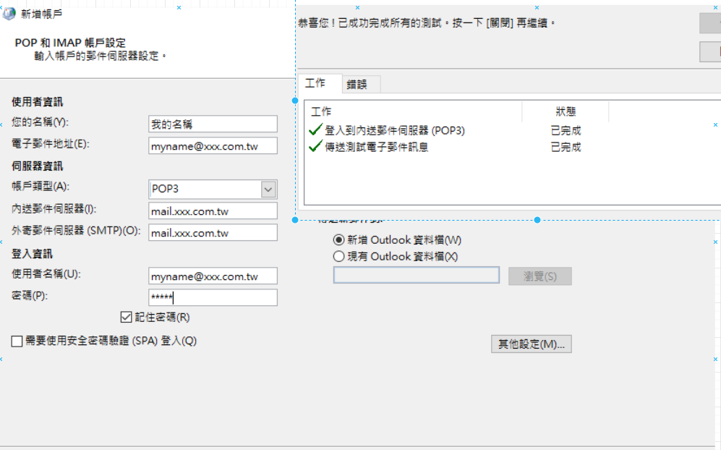Open the 帳戶類型 POP3 dropdown

[x=268, y=189]
